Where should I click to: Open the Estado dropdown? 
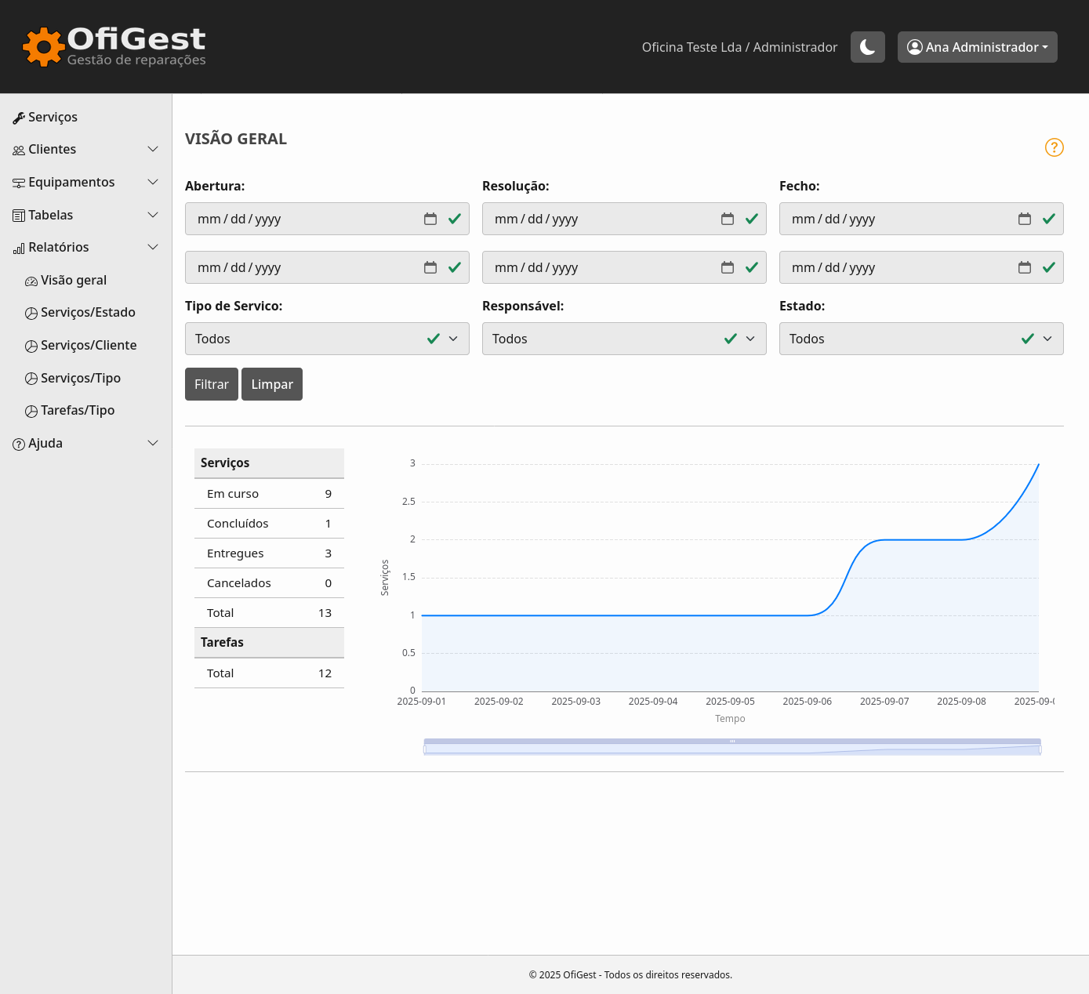pos(920,339)
